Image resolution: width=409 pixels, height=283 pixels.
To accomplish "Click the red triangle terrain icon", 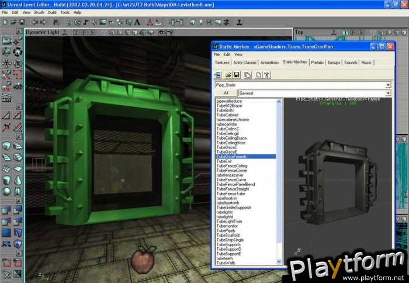I will 150,22.
